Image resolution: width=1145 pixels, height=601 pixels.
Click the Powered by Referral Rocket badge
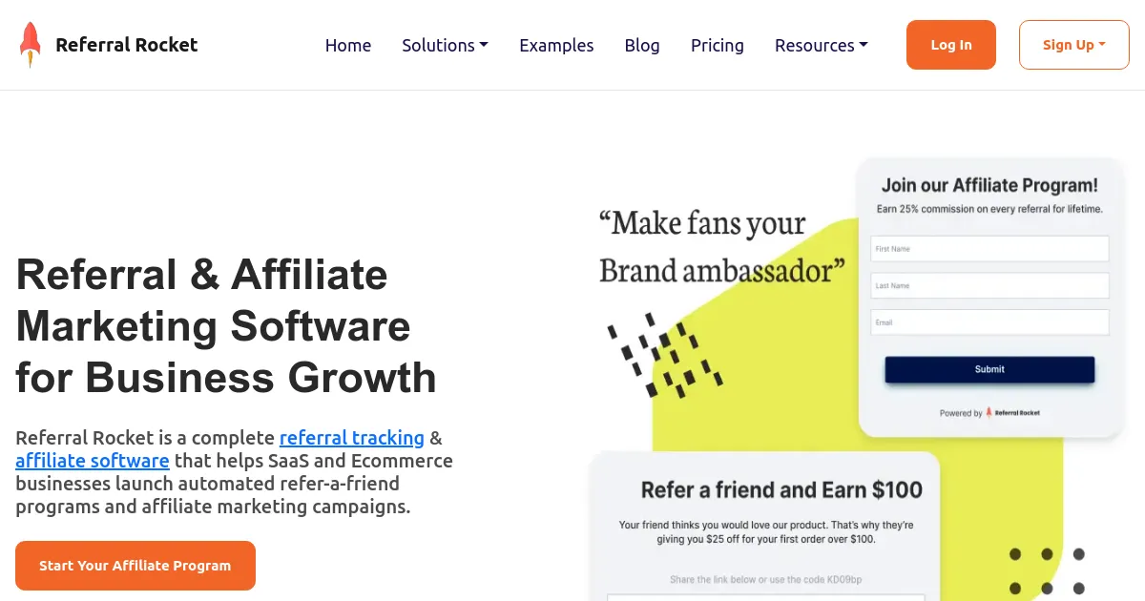click(x=989, y=412)
